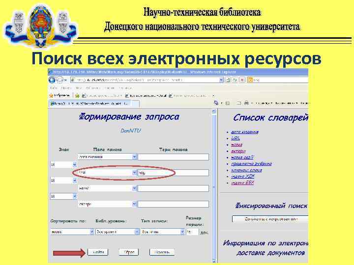Click the Refresh icon beside the address bar
This screenshot has height=265, width=354.
(235, 80)
